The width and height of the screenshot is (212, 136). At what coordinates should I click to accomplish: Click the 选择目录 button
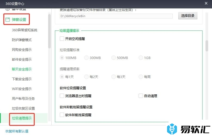(x=188, y=16)
